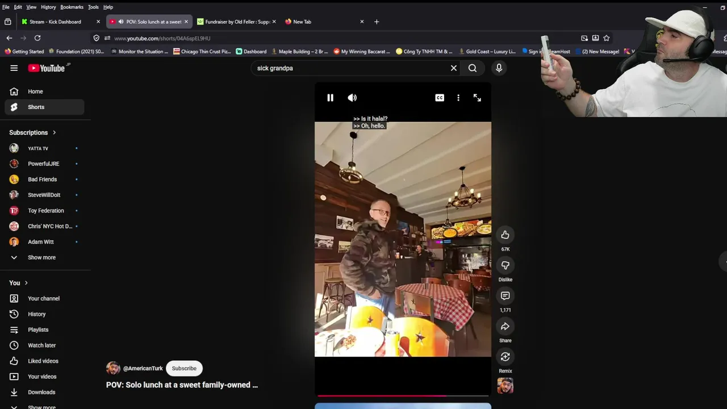Open a new browser tab with plus
The image size is (727, 409).
377,22
